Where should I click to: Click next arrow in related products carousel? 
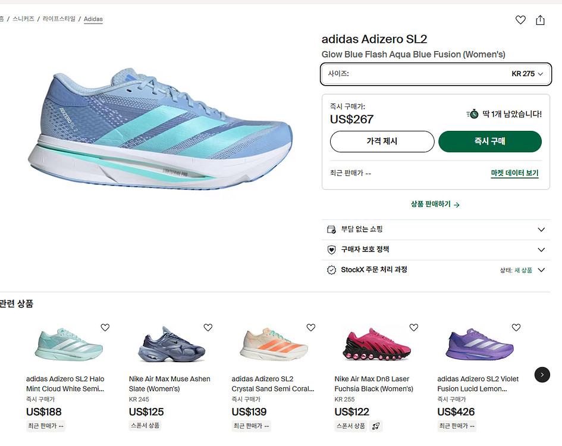(x=542, y=375)
